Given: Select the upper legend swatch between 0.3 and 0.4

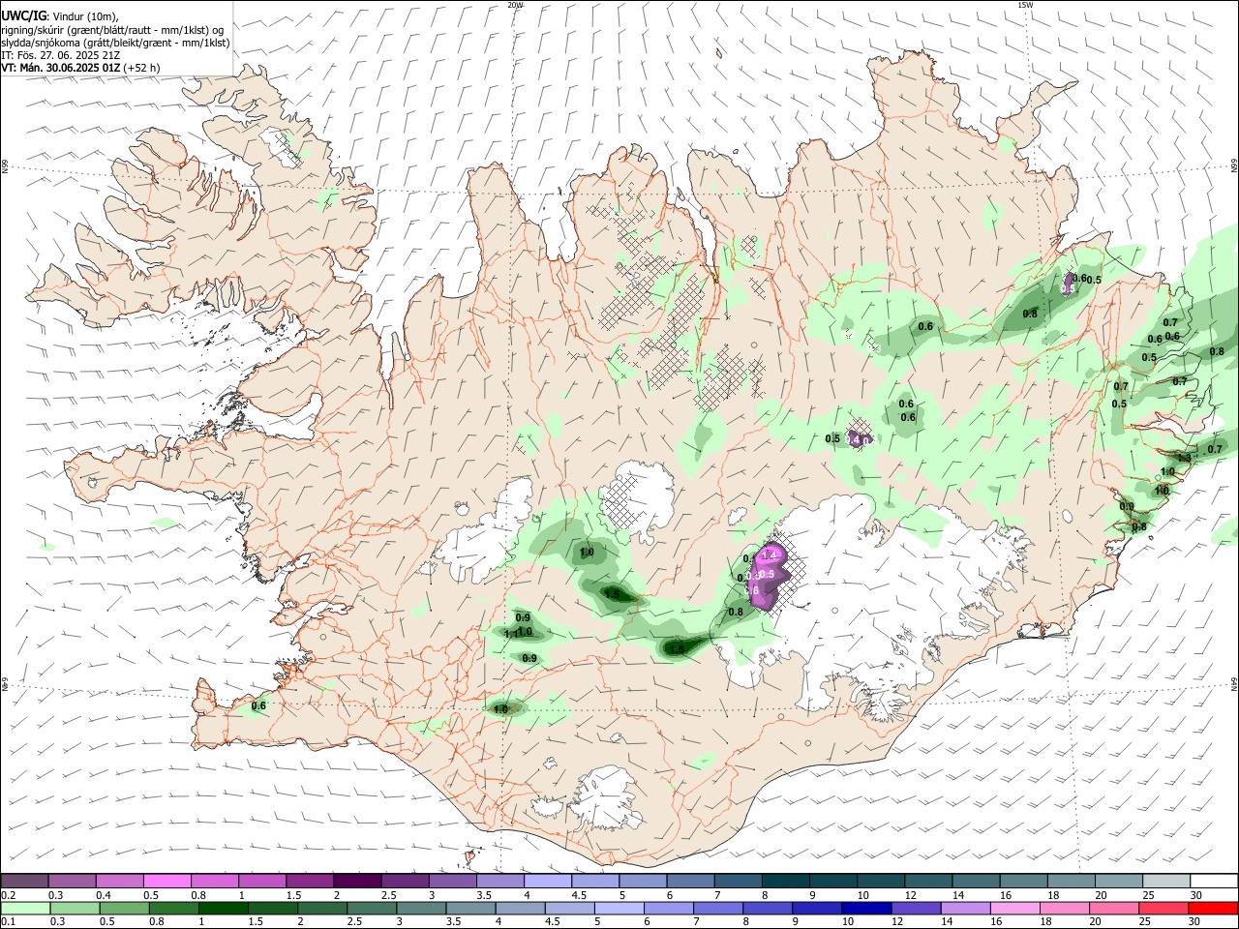Looking at the screenshot, I should coord(72,882).
